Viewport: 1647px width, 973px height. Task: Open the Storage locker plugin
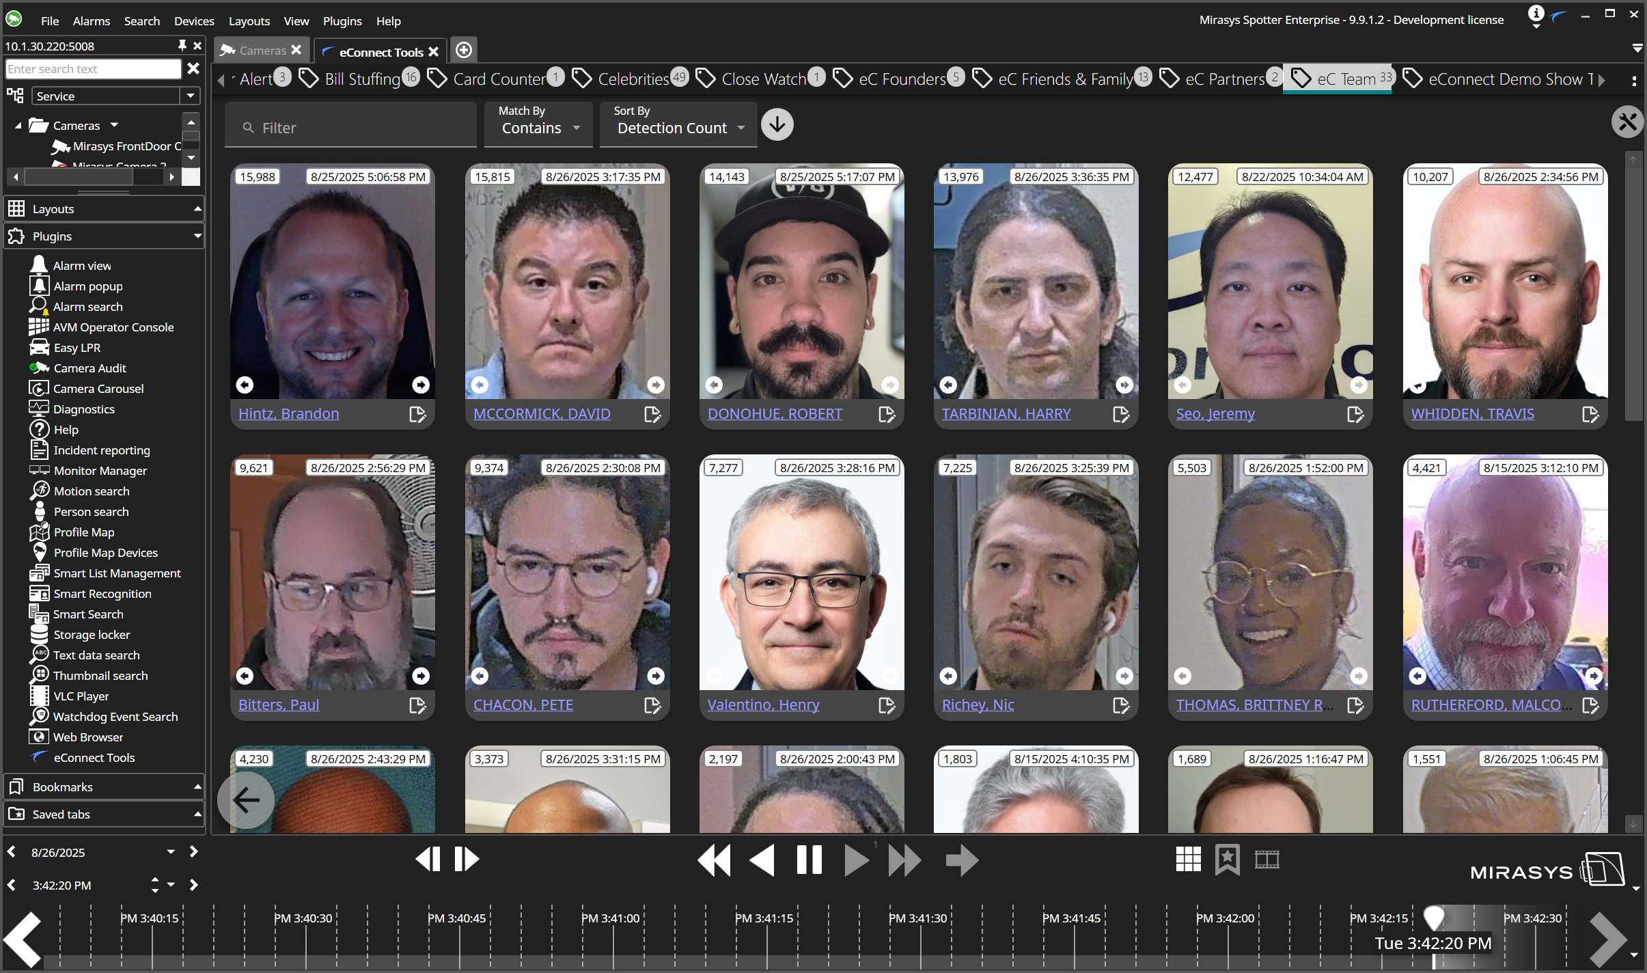click(92, 635)
